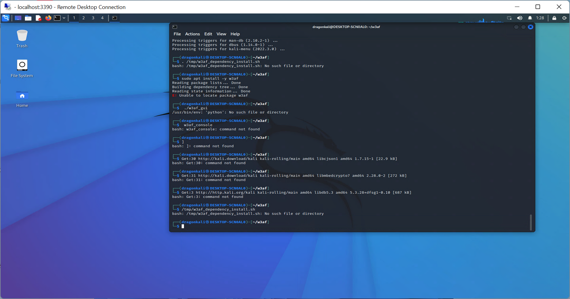Click 'Processing triggers for kali-menu' line
The height and width of the screenshot is (299, 570).
(228, 49)
